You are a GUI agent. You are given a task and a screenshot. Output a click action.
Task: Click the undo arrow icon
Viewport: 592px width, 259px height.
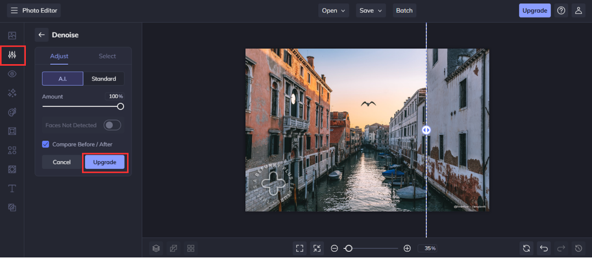544,248
